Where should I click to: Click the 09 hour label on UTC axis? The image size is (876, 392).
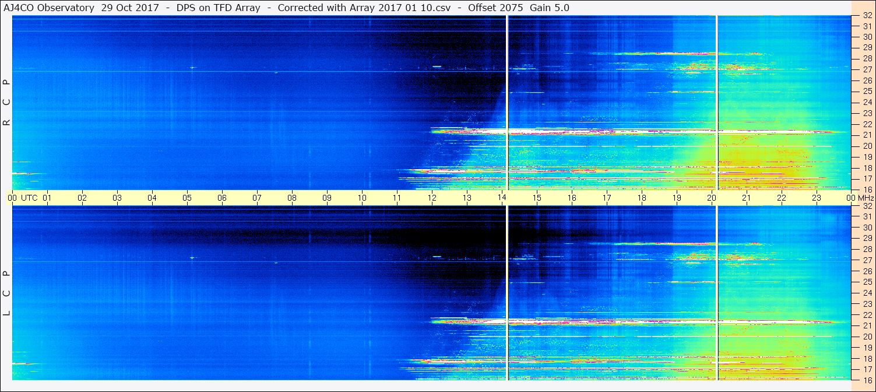click(x=327, y=198)
